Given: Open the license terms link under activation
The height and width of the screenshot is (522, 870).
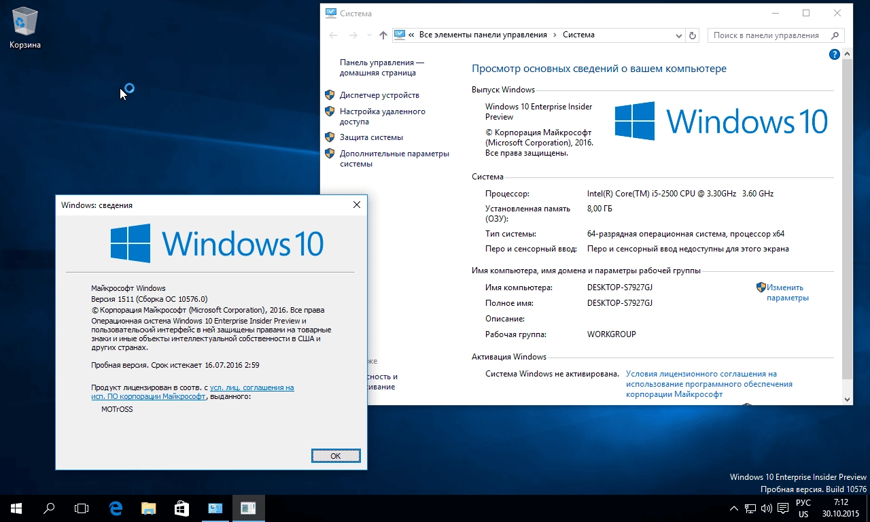Looking at the screenshot, I should 709,384.
